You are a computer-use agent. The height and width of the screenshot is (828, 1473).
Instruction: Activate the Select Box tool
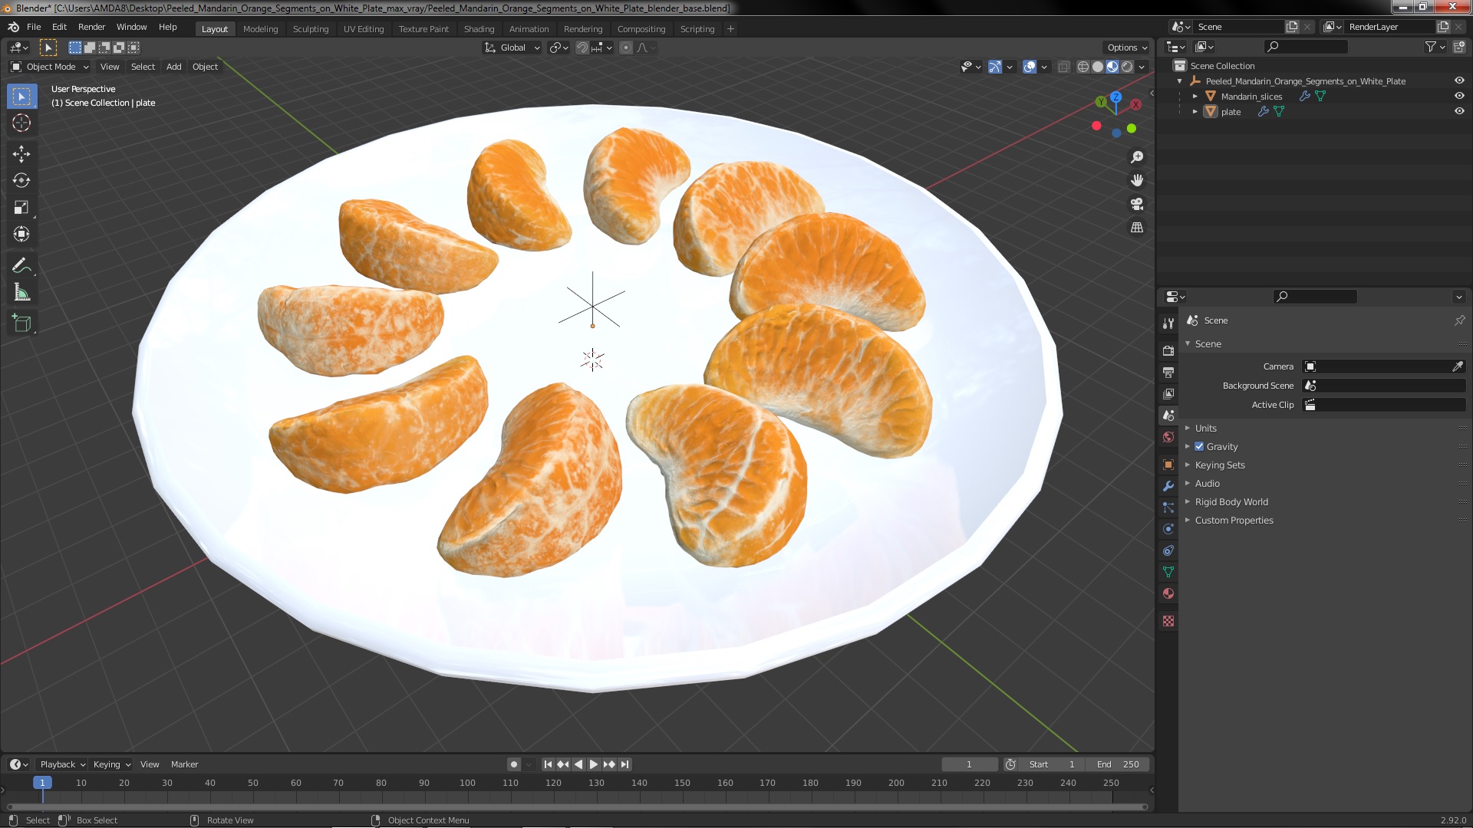[21, 96]
